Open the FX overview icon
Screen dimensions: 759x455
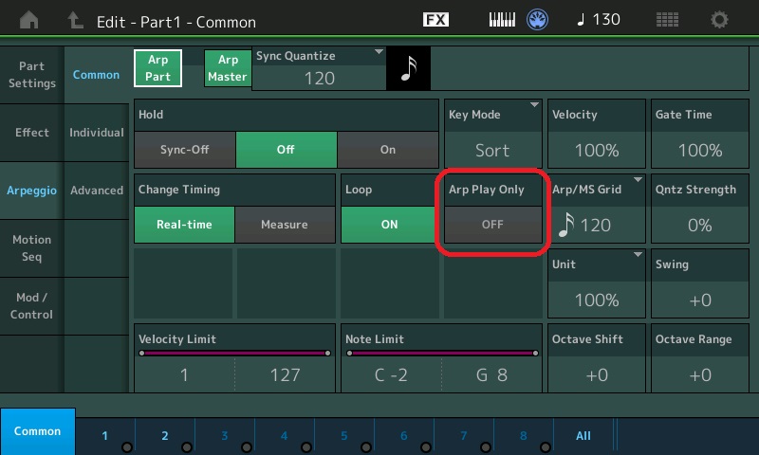(435, 20)
